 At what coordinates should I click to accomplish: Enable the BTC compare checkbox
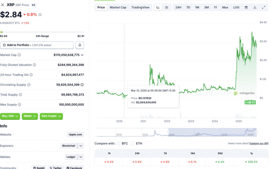(119, 143)
